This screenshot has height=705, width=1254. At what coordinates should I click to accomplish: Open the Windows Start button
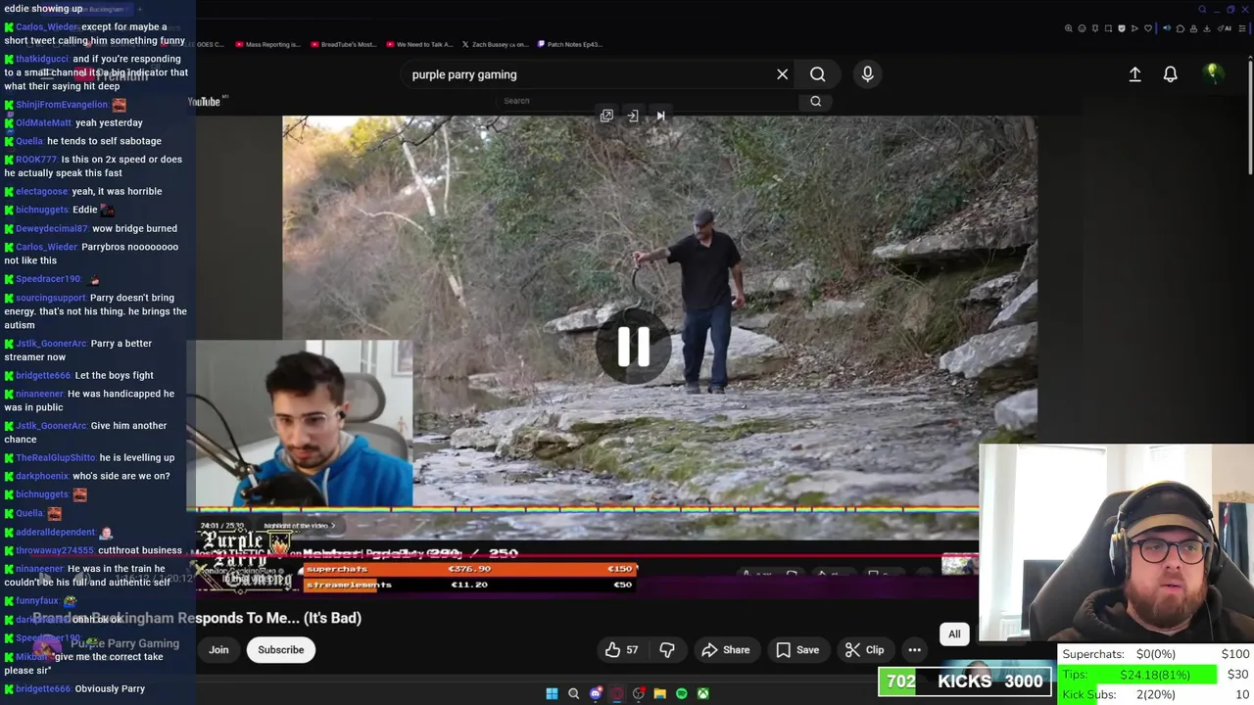552,694
